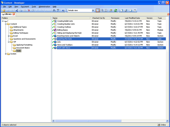Click the root drive icon in Folders tree
Viewport: 170px width, 127px height.
(5, 21)
